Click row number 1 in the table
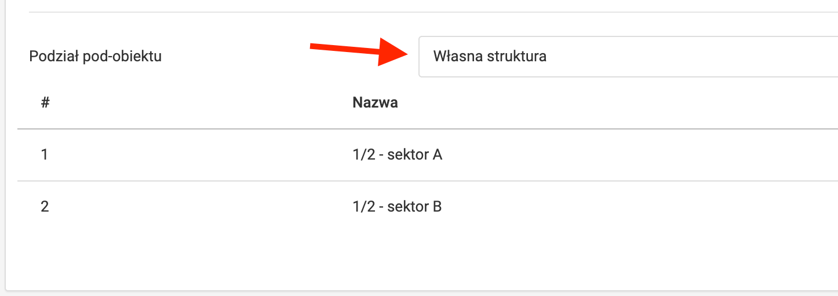 tap(45, 155)
